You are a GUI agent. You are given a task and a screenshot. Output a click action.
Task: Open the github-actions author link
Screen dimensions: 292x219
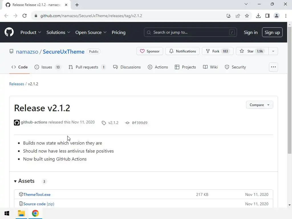click(34, 122)
